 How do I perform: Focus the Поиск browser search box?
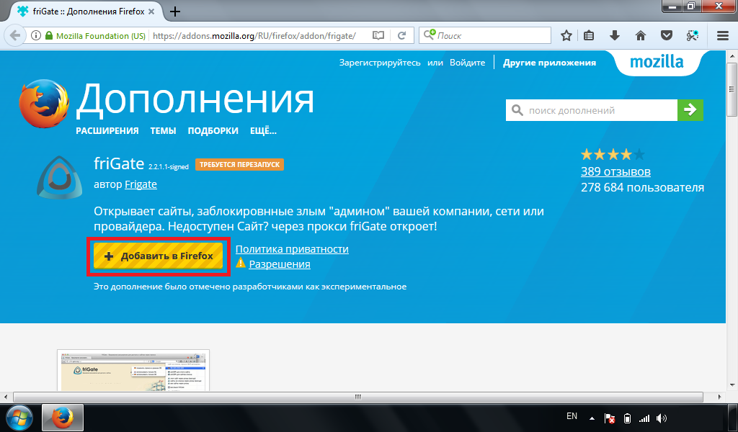tap(485, 35)
